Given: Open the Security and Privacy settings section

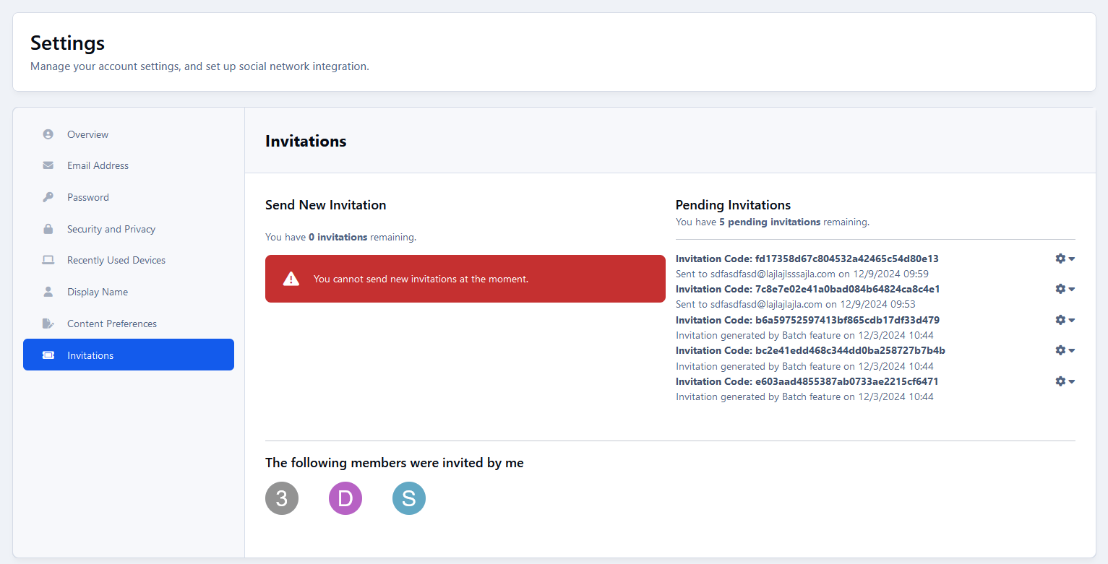Looking at the screenshot, I should (x=111, y=228).
